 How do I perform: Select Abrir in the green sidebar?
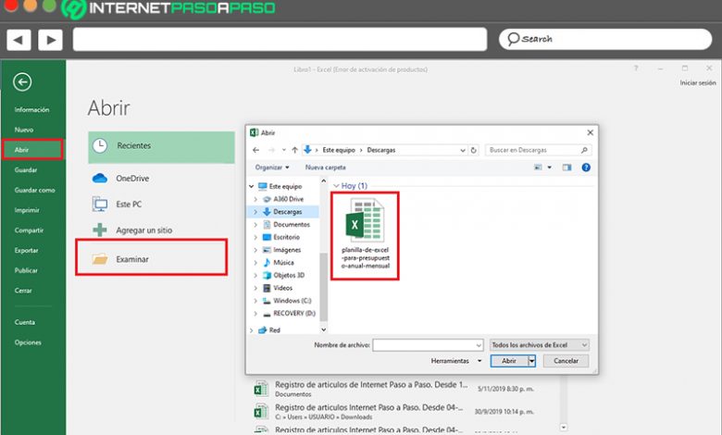[32, 150]
